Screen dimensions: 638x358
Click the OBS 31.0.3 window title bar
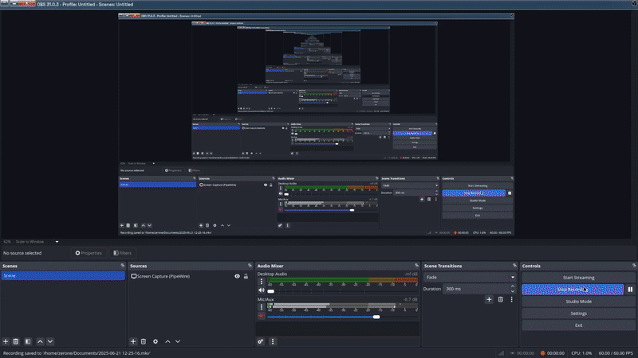pyautogui.click(x=319, y=5)
